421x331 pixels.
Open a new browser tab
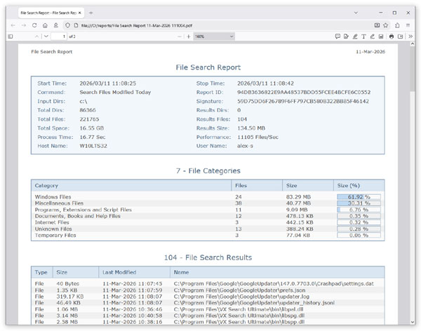tap(91, 13)
